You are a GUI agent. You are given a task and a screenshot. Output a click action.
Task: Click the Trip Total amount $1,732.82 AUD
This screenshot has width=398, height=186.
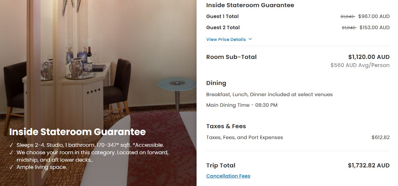[369, 165]
